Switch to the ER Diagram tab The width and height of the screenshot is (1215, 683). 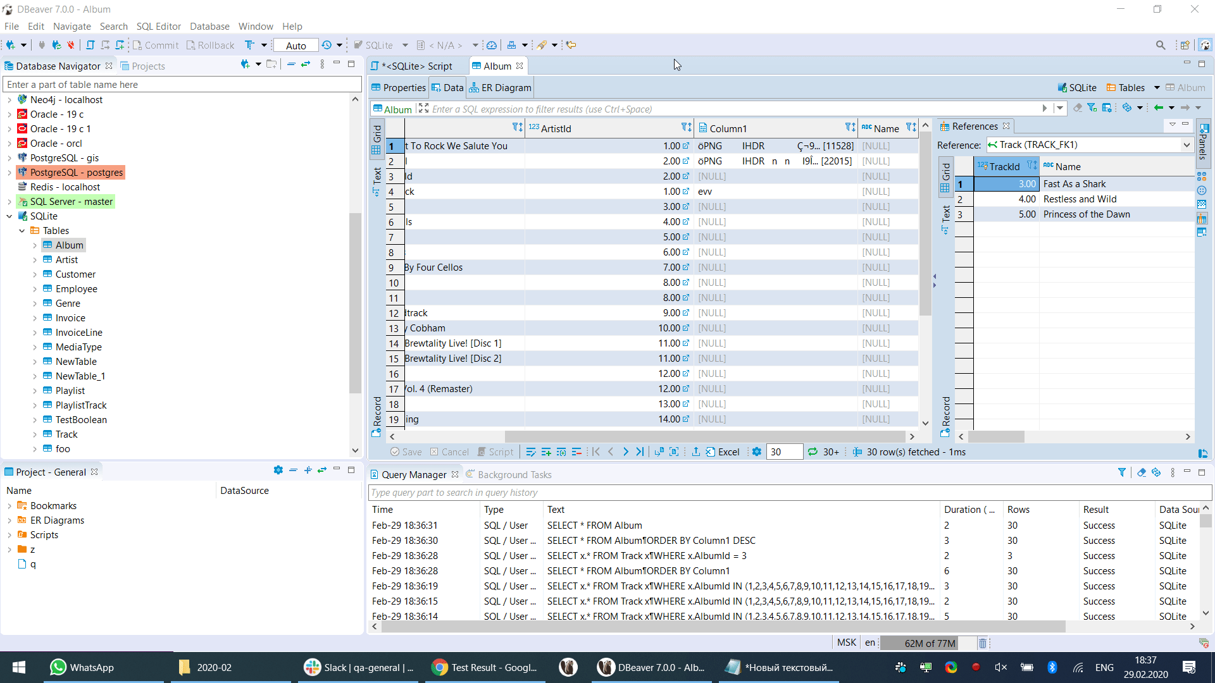click(500, 88)
